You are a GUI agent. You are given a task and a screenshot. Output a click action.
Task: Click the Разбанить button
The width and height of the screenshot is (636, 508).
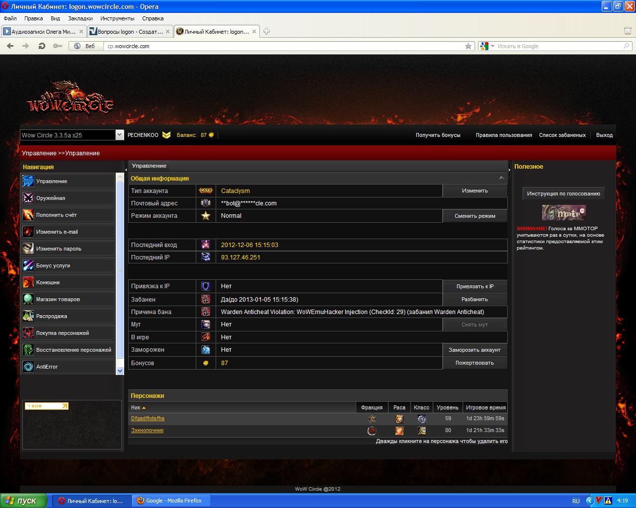(475, 299)
